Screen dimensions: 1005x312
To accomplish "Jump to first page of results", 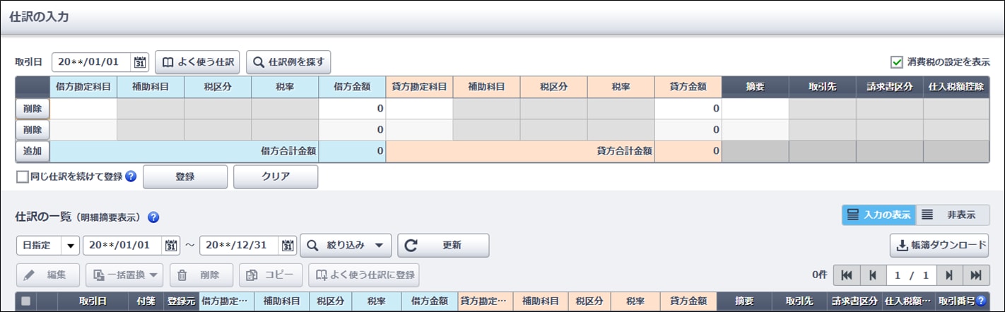I will click(x=846, y=275).
